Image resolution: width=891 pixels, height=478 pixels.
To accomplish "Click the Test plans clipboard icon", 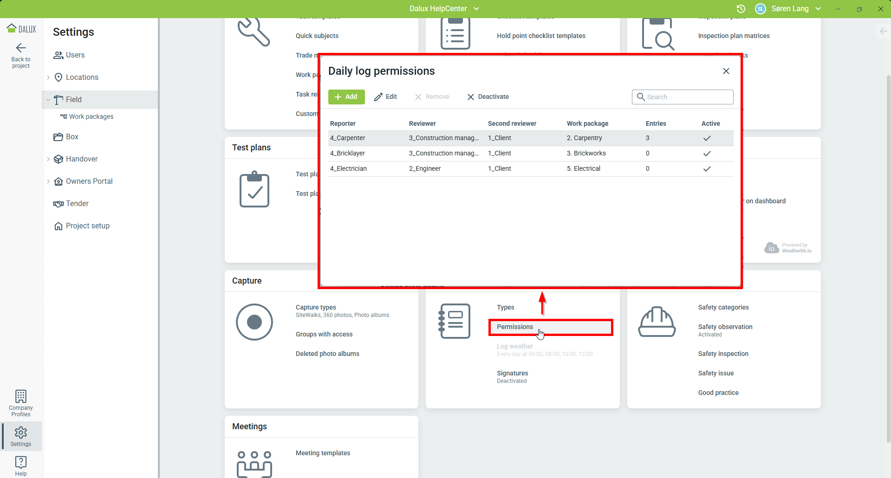I will coord(254,189).
